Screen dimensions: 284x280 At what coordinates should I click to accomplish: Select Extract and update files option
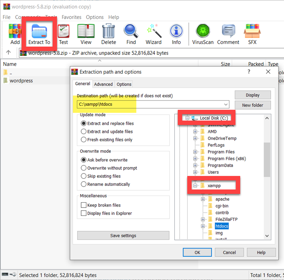click(x=84, y=131)
